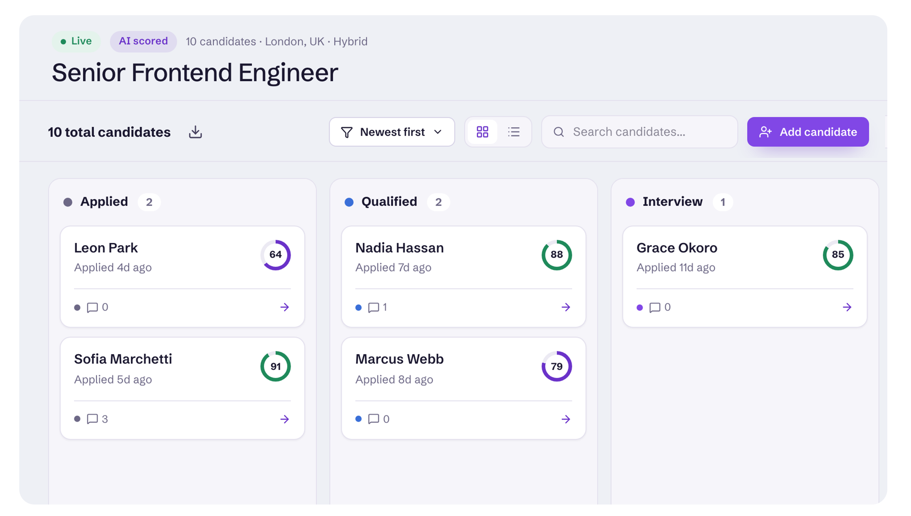Click the Interview count badge
911x516 pixels.
[x=723, y=202]
